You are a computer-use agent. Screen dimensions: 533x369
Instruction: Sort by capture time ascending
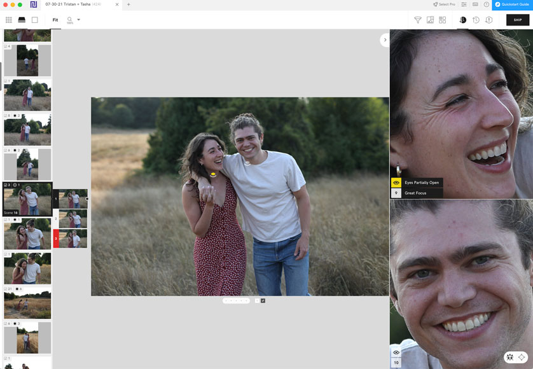(476, 20)
